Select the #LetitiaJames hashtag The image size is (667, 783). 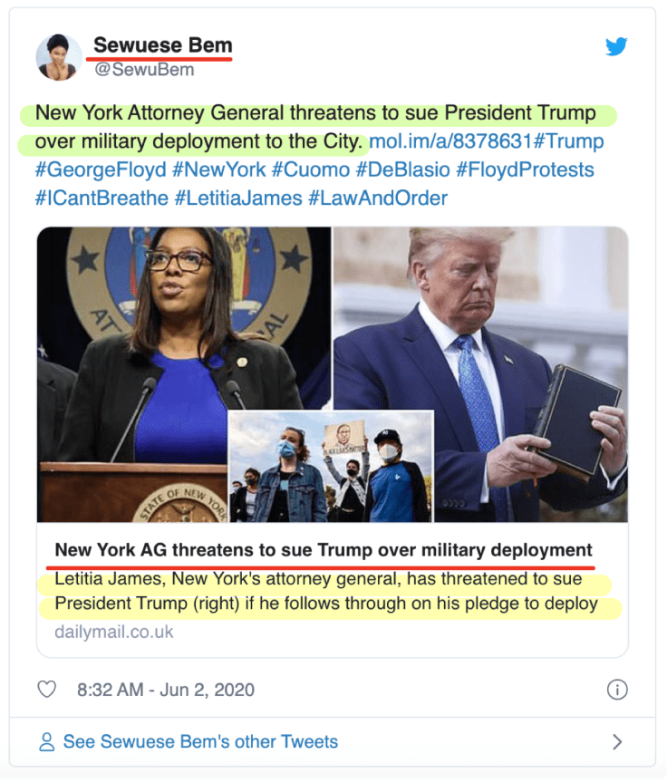[238, 198]
